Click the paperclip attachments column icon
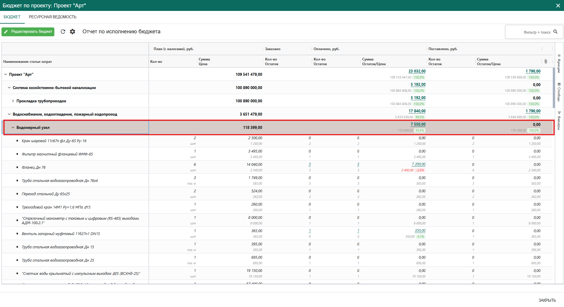The width and height of the screenshot is (564, 307). tap(546, 61)
